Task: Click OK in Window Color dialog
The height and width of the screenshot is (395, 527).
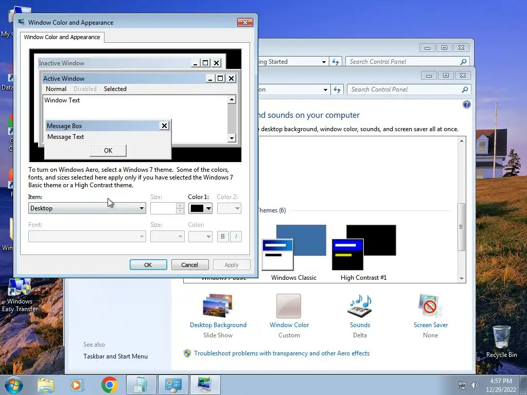Action: coord(148,265)
